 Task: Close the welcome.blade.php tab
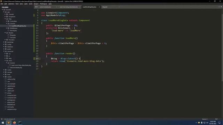coord(56,7)
